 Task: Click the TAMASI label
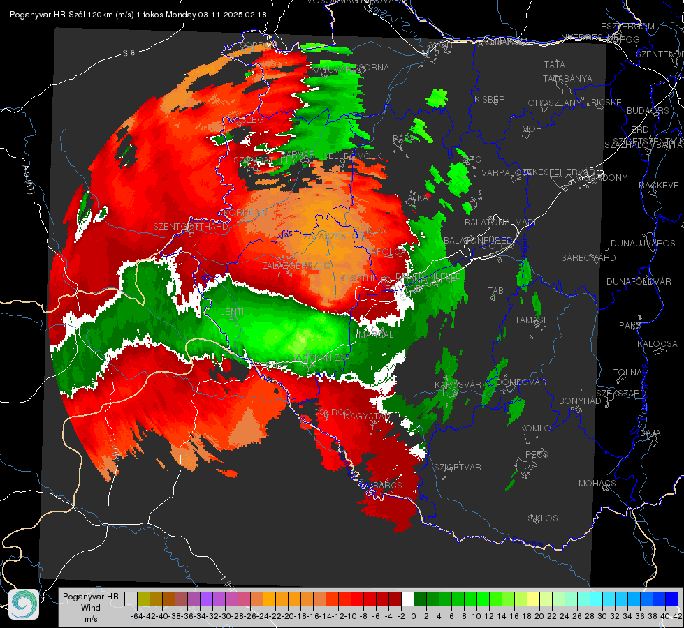[x=530, y=320]
